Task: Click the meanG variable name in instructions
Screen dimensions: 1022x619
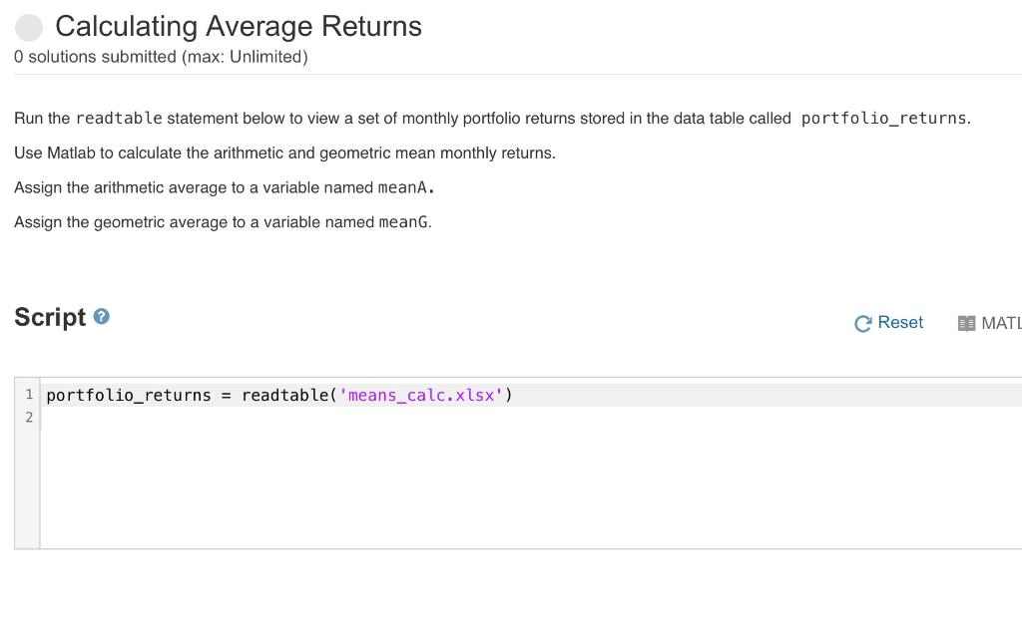Action: coord(404,222)
